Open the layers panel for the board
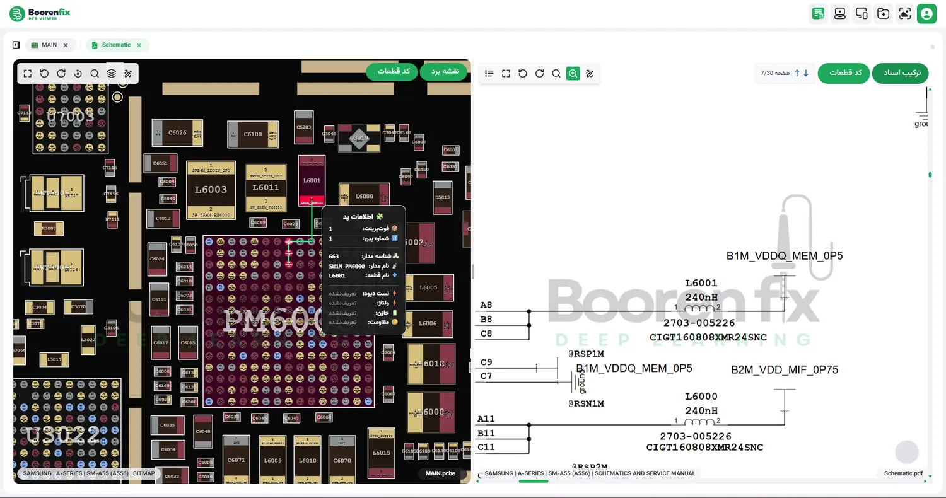The height and width of the screenshot is (498, 946). (111, 74)
